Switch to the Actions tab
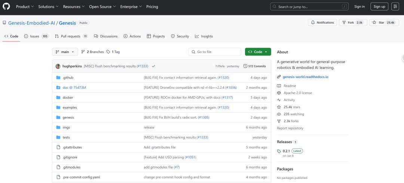 point(132,36)
